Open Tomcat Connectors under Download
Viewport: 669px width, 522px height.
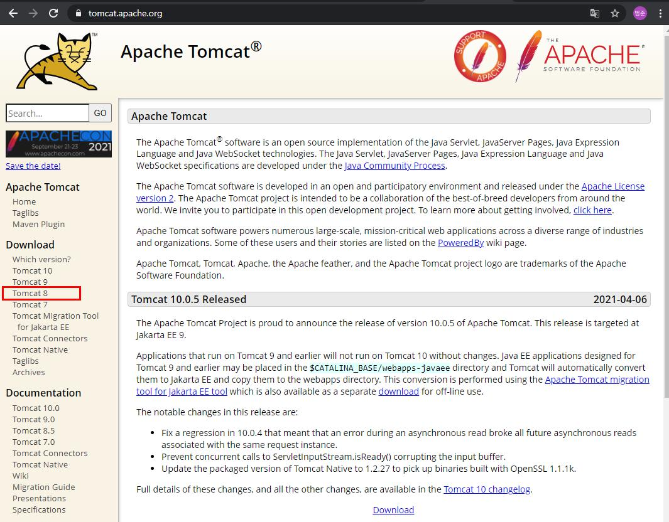click(50, 338)
